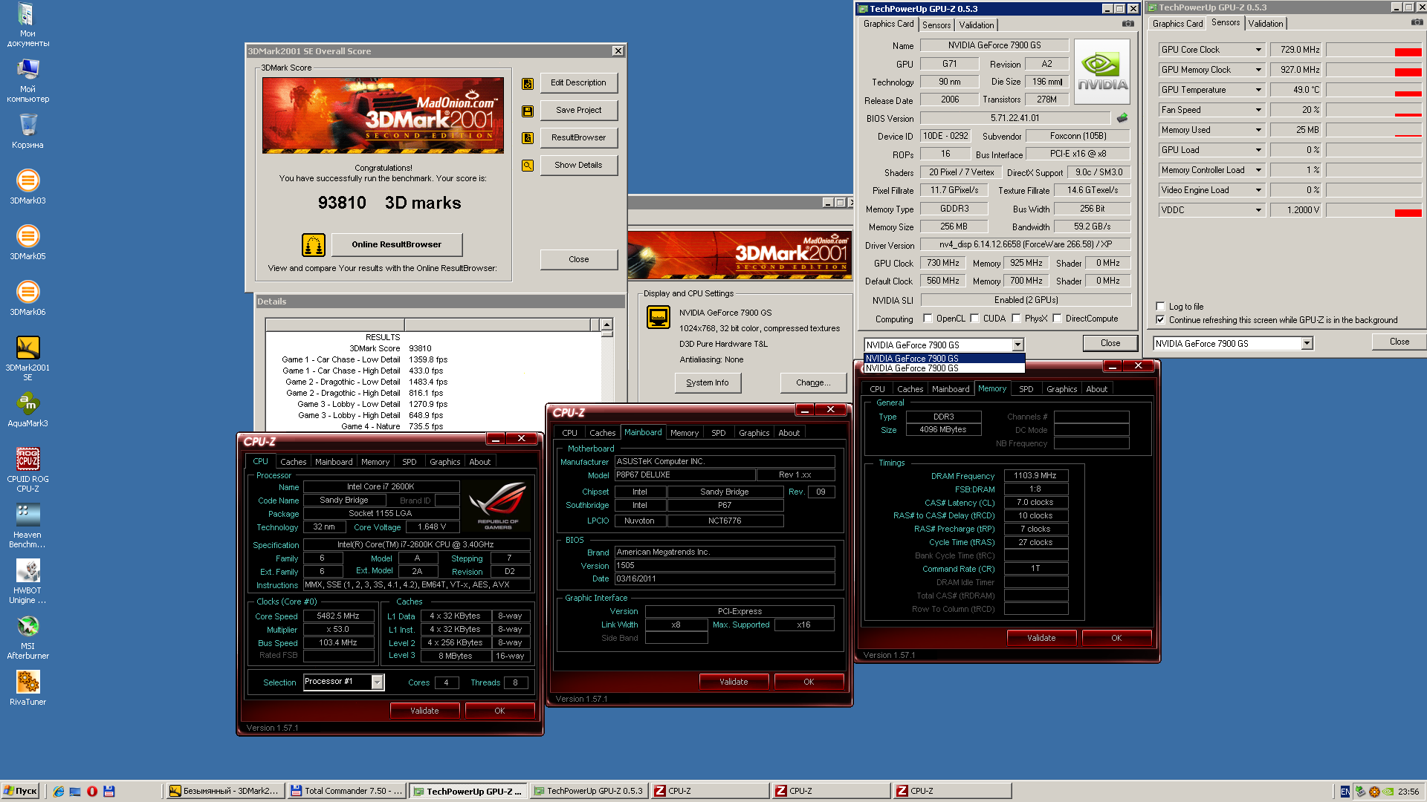Click Opera icon in quick launch
Viewport: 1427px width, 802px height.
click(x=92, y=792)
